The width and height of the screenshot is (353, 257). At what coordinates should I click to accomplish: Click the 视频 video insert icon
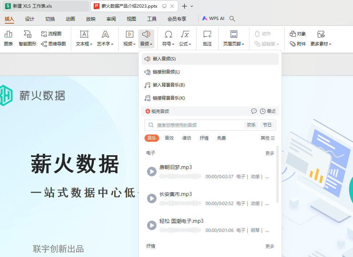[129, 34]
